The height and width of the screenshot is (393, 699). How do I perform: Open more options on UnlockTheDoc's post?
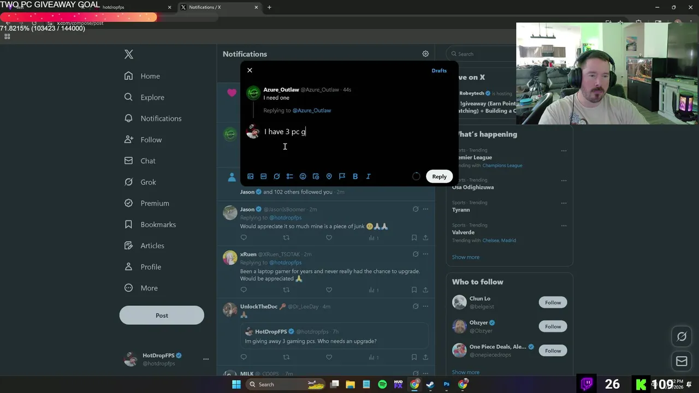point(425,306)
